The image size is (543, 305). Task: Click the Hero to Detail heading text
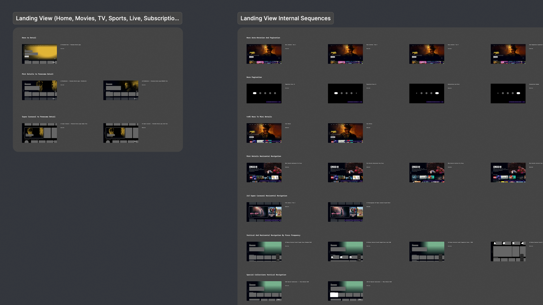29,38
